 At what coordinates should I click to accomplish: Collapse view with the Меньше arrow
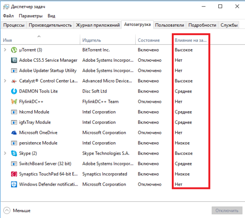point(7,210)
